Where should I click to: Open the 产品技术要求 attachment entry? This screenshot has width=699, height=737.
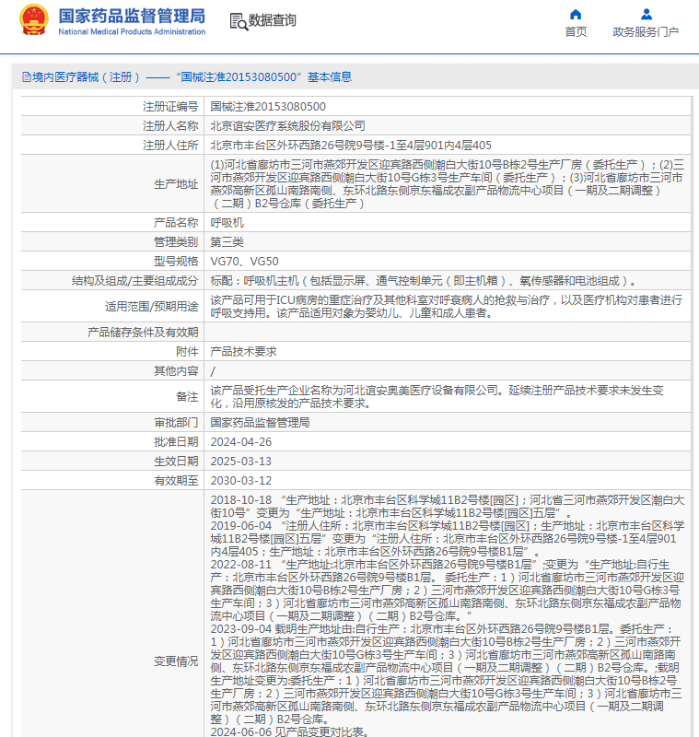[243, 351]
